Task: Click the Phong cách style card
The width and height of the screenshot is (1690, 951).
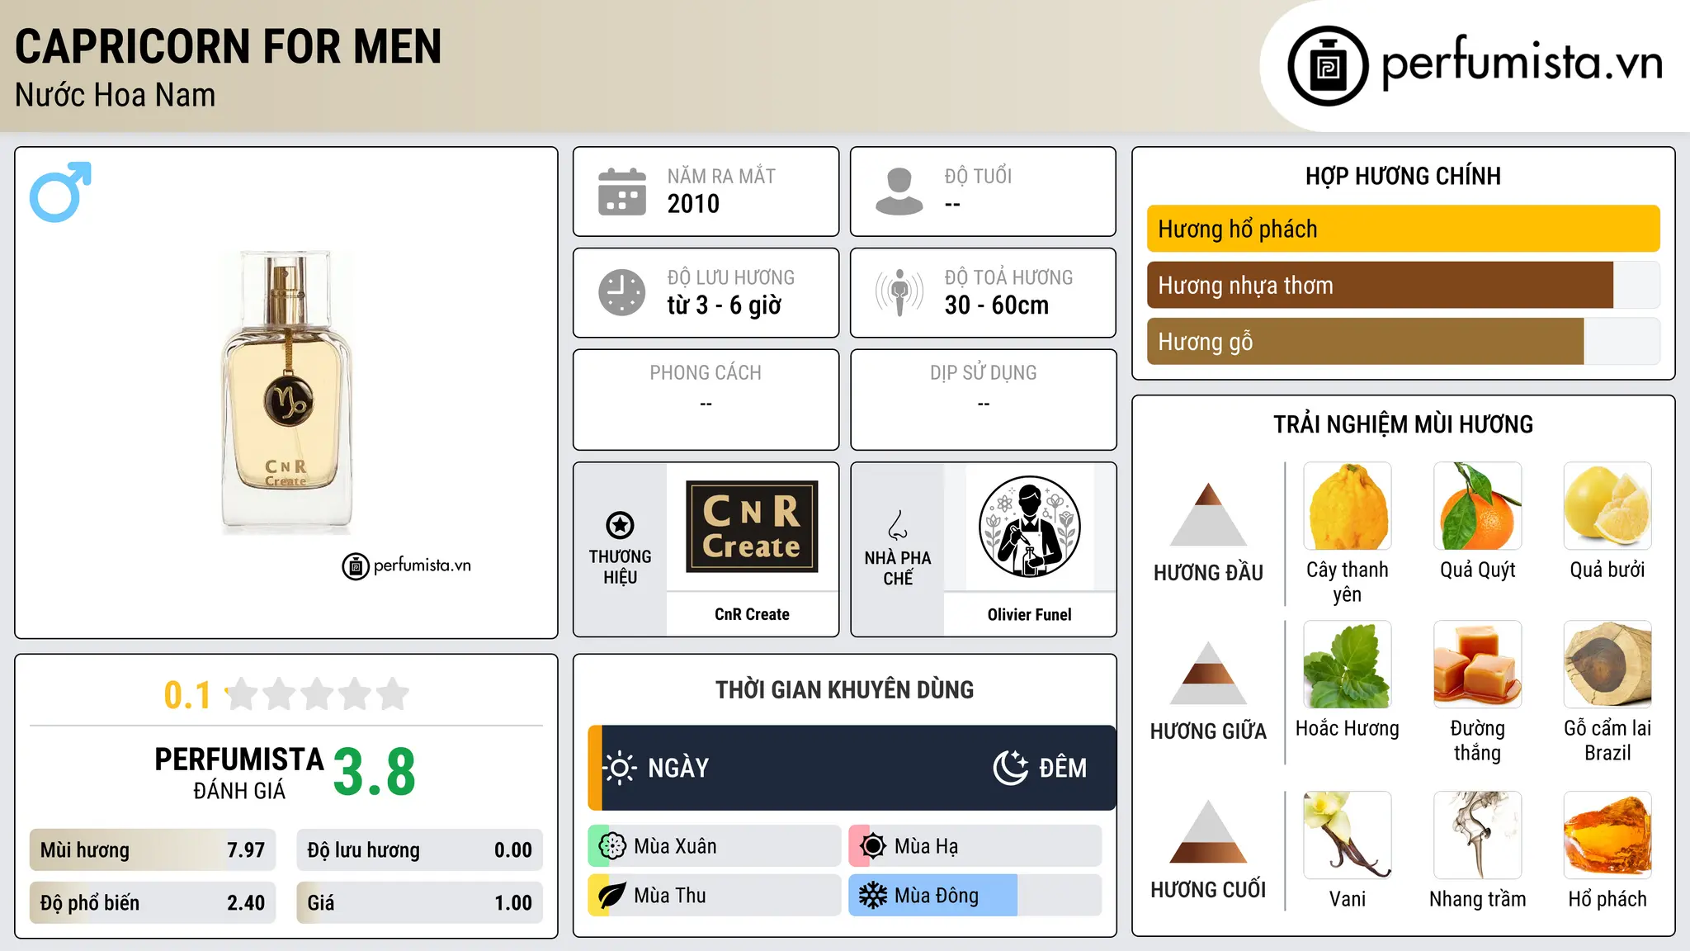Action: click(x=706, y=400)
